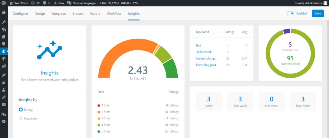
Task: Click the light green 4 Stars legend dot
Action: click(99, 125)
